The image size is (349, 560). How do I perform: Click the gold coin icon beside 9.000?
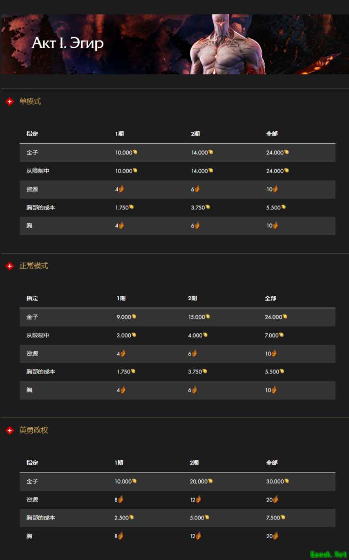(134, 317)
